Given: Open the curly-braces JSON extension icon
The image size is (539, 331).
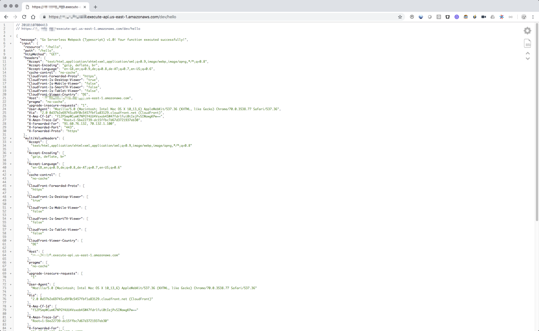Looking at the screenshot, I should point(510,17).
